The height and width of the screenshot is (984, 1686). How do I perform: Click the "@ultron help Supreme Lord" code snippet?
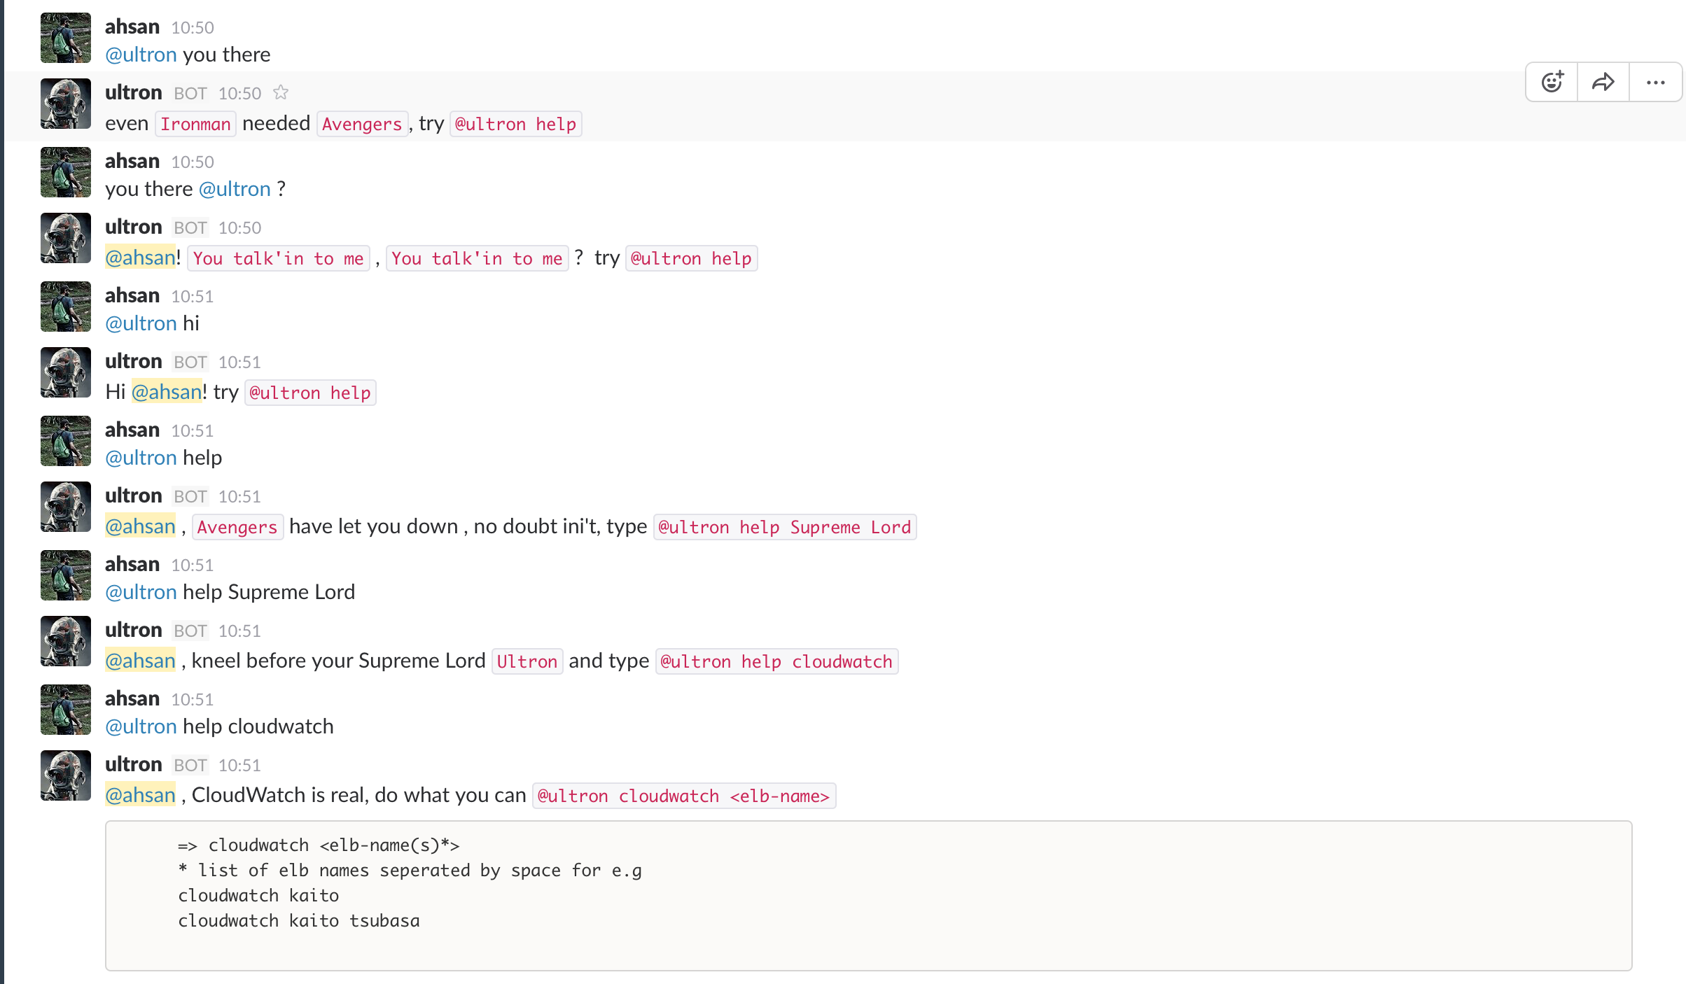click(784, 527)
